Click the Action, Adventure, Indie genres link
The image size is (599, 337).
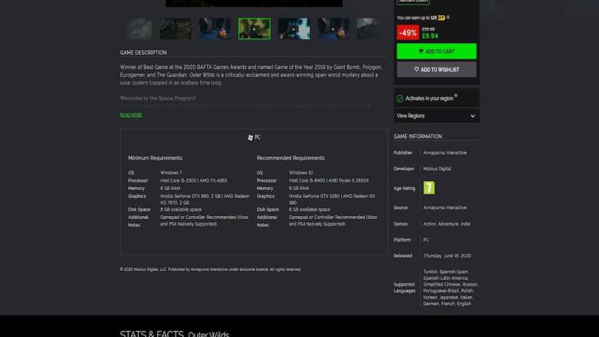click(446, 224)
